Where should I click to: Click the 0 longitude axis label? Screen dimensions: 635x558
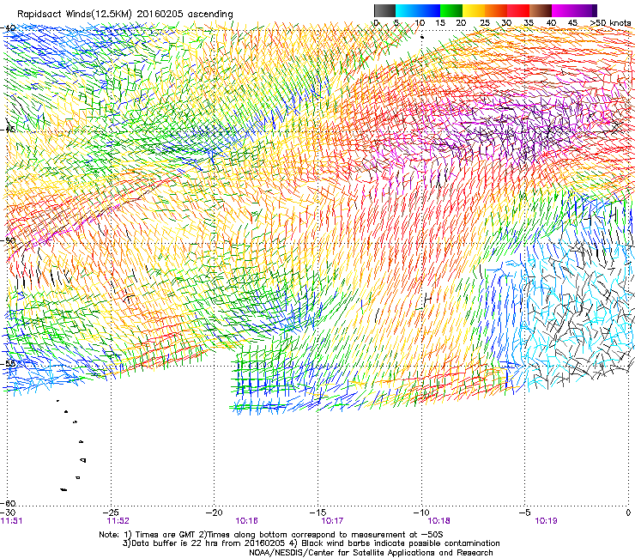tap(628, 513)
